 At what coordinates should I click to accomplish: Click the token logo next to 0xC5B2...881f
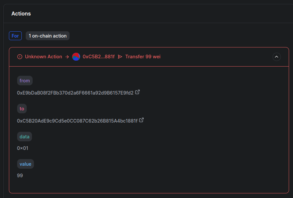[x=76, y=56]
